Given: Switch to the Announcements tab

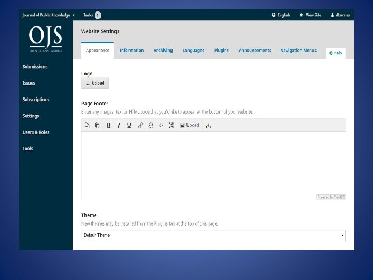Looking at the screenshot, I should coord(255,50).
